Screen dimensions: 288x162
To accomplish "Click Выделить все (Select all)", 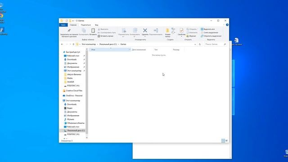I will tap(208, 29).
